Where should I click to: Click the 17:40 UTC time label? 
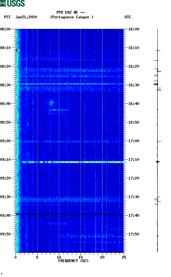coord(134,215)
